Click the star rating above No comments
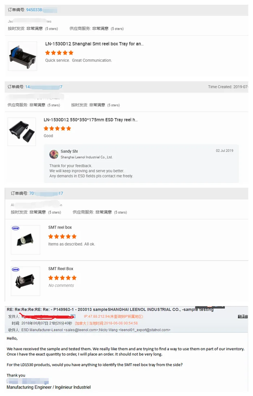The image size is (253, 396). pyautogui.click(x=63, y=278)
